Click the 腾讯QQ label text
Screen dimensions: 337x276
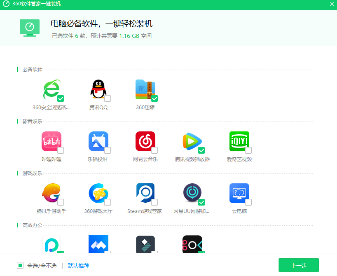(98, 108)
